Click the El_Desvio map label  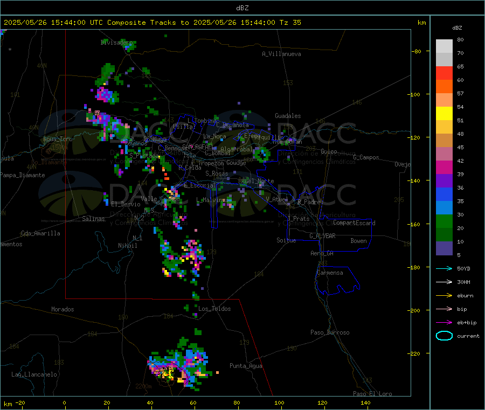[x=126, y=204]
